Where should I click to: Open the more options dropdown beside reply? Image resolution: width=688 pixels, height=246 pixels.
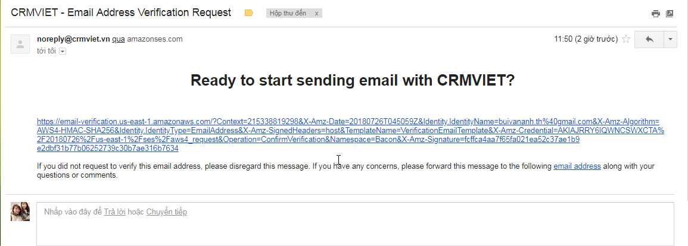tap(671, 40)
